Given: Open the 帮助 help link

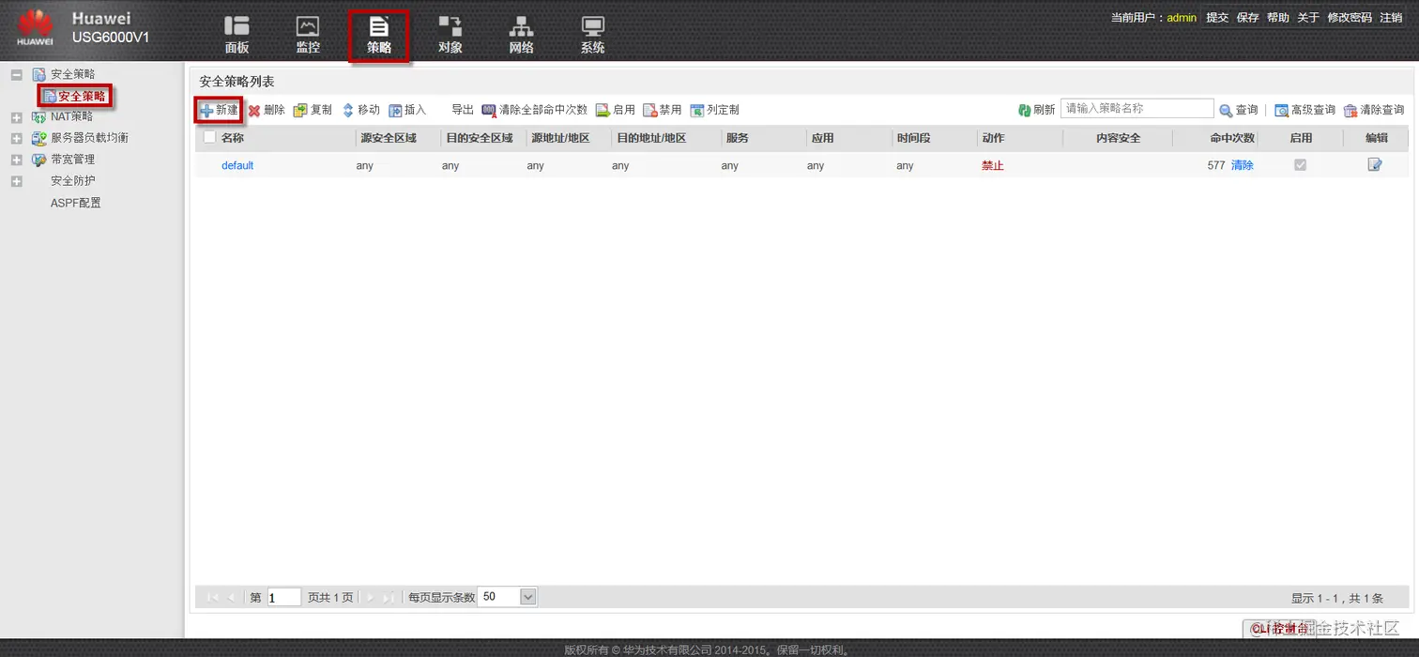Looking at the screenshot, I should tap(1277, 17).
